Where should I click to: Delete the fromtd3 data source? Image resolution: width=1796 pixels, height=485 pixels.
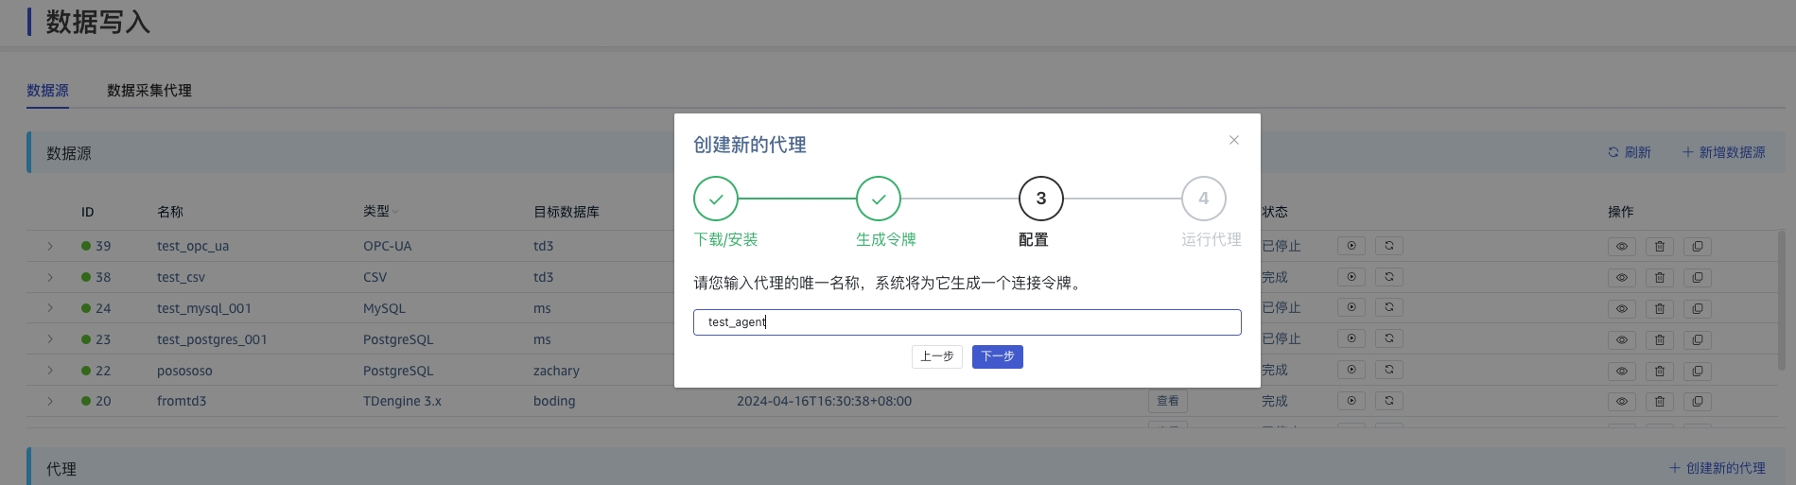[x=1659, y=402]
